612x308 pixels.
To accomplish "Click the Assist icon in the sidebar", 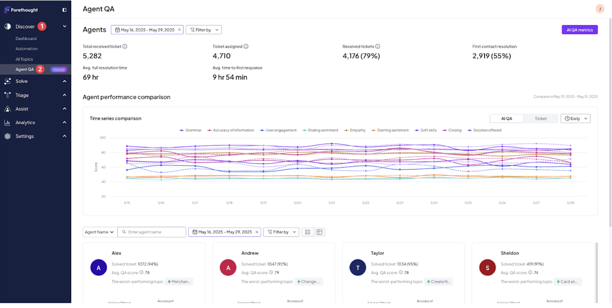I will point(7,109).
